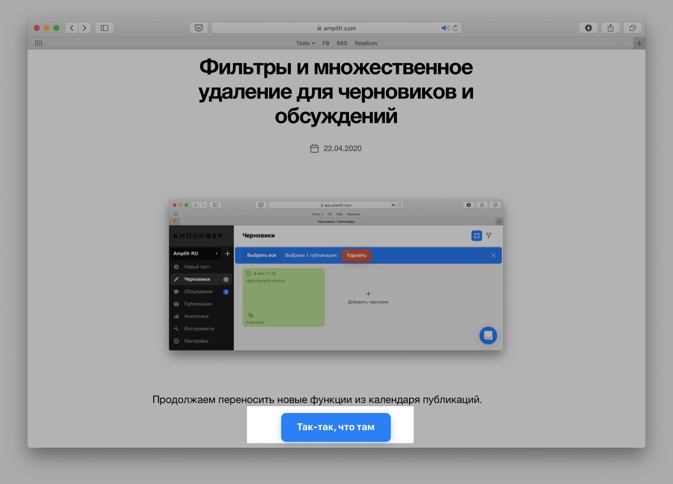
Task: Select "Инструменты" in the screenshot sidebar
Action: click(201, 328)
